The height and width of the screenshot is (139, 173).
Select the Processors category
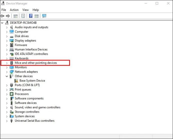click(x=22, y=94)
